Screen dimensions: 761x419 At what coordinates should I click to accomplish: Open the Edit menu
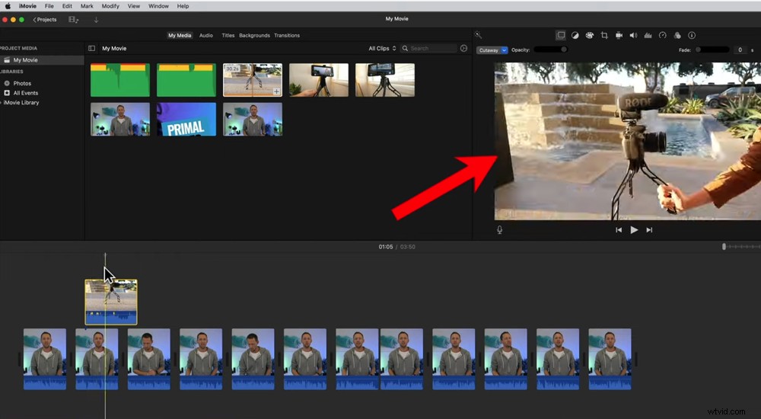[67, 6]
